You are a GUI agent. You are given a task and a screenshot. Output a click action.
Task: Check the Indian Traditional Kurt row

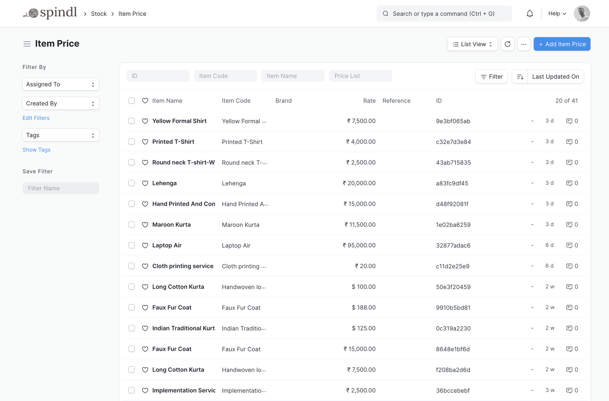coord(132,328)
